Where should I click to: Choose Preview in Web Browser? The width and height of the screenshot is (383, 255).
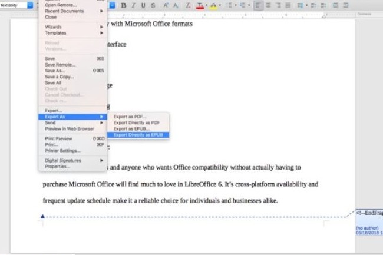(x=73, y=129)
